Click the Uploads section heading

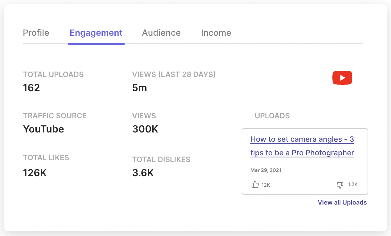pos(272,116)
